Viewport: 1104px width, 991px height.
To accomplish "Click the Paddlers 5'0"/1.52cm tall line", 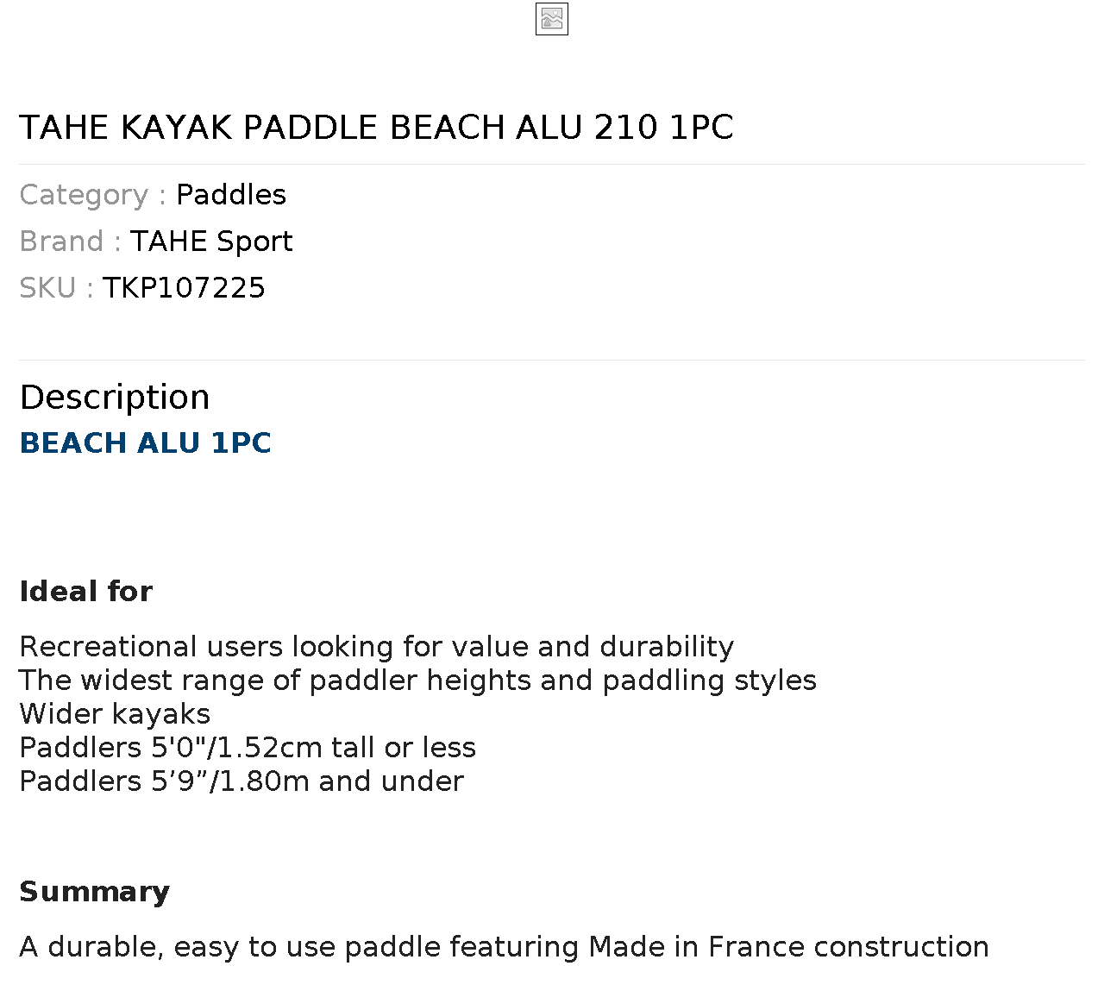I will point(248,748).
